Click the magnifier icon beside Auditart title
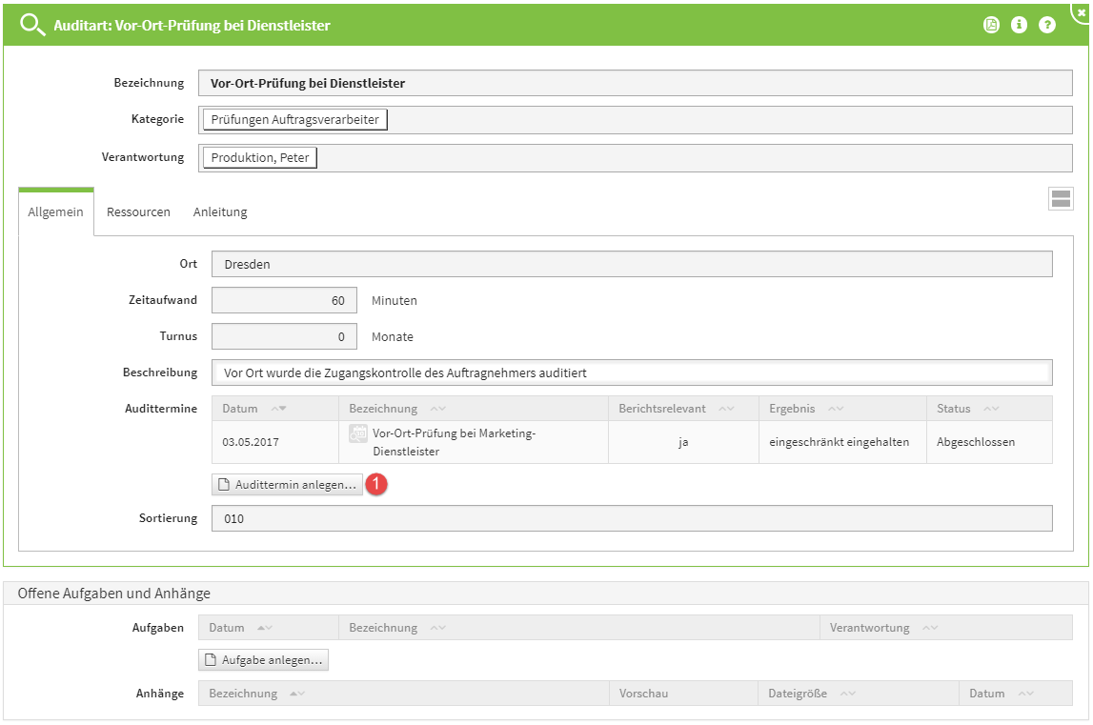The width and height of the screenshot is (1093, 725). 32,26
